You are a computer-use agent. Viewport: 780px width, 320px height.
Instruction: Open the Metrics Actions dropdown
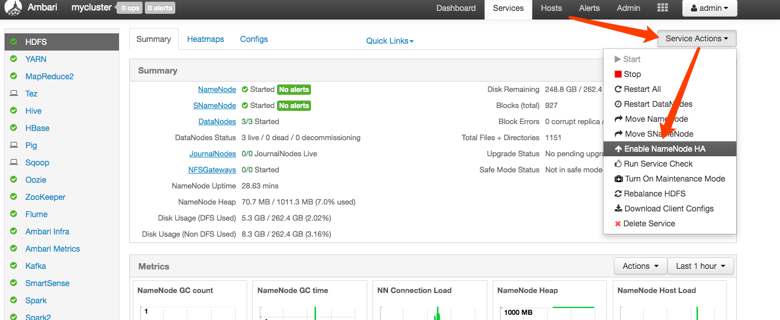640,266
